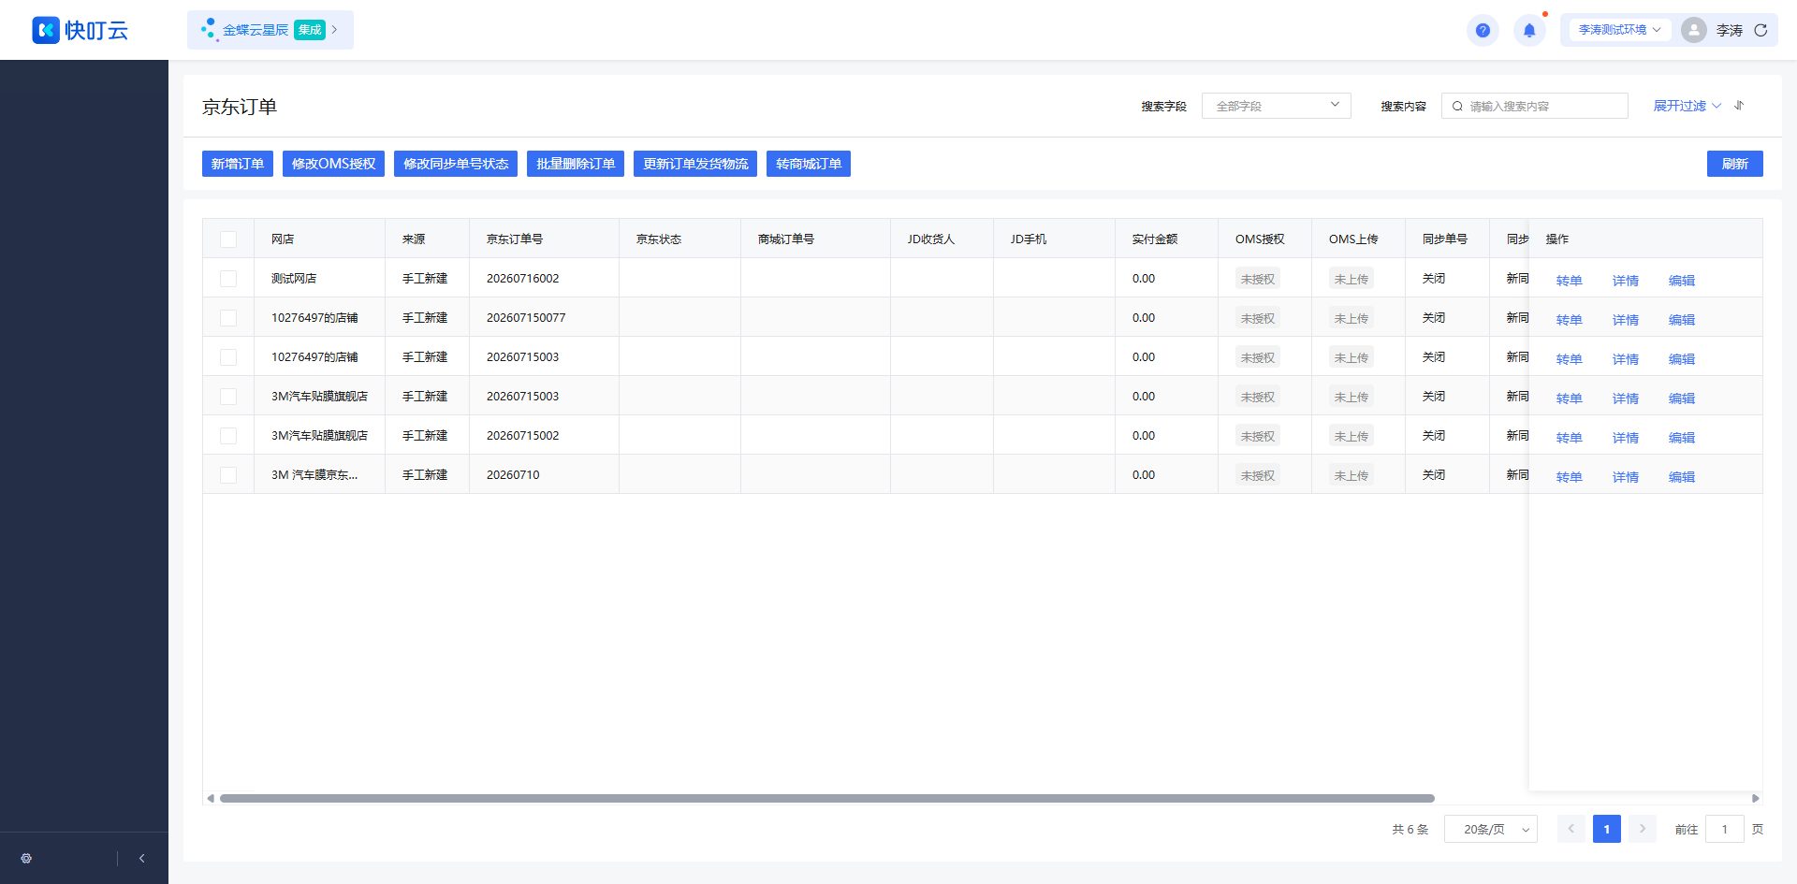
Task: Open 详情 for order 20260716002
Action: point(1626,281)
